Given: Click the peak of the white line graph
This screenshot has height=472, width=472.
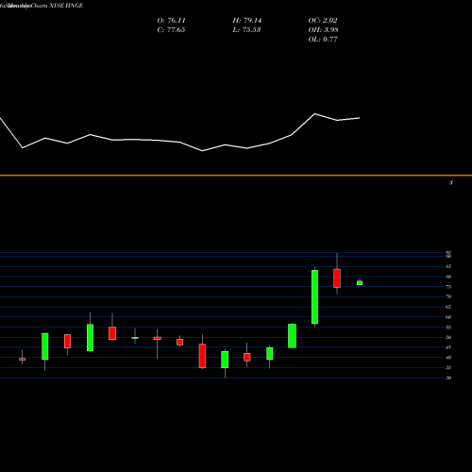Looking at the screenshot, I should (x=314, y=113).
